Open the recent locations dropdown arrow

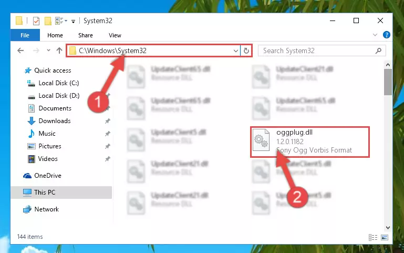[48, 50]
